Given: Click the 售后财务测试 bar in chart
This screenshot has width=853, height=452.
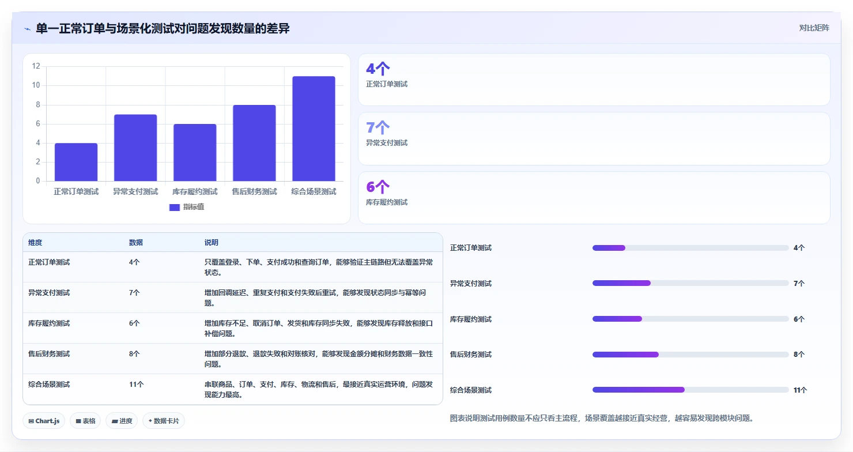Looking at the screenshot, I should click(x=254, y=143).
